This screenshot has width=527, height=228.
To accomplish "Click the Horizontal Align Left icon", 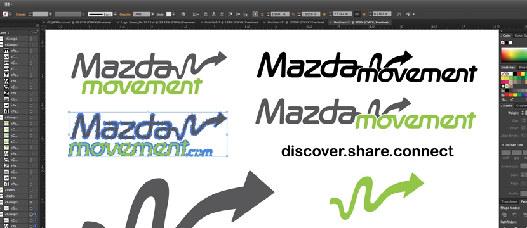I will pos(205,15).
